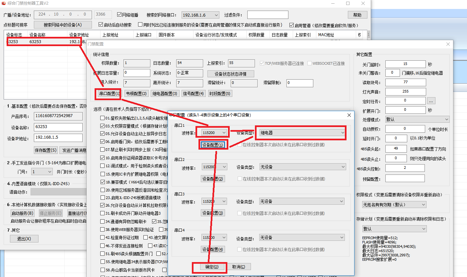Screen dimensions: 467x277
Task: Click 灯光声音 field with value 255
Action: [405, 91]
